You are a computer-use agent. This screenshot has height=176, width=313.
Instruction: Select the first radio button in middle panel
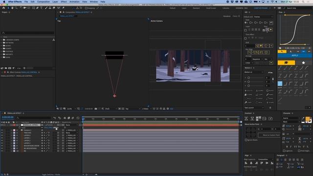246,23
